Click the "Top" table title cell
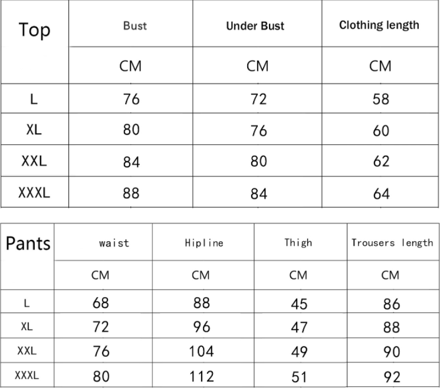 click(35, 30)
